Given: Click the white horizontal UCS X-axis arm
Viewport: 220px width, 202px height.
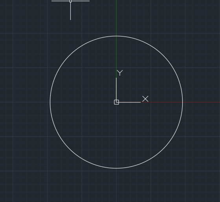Looking at the screenshot, I should pyautogui.click(x=130, y=102).
